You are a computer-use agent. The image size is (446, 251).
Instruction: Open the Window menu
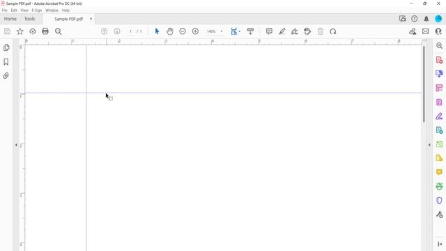52,10
